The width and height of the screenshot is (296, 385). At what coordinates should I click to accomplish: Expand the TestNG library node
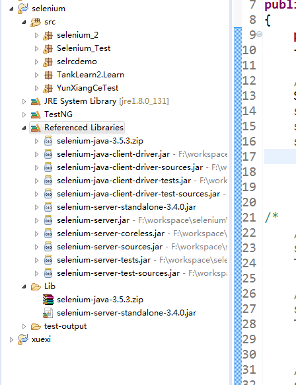[24, 114]
